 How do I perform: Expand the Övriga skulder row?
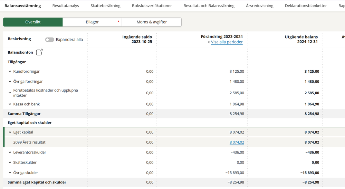pyautogui.click(x=10, y=173)
